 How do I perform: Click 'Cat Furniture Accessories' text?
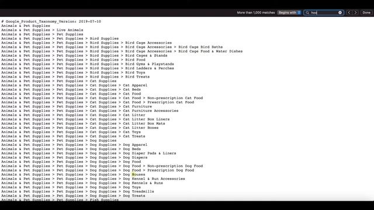click(151, 111)
